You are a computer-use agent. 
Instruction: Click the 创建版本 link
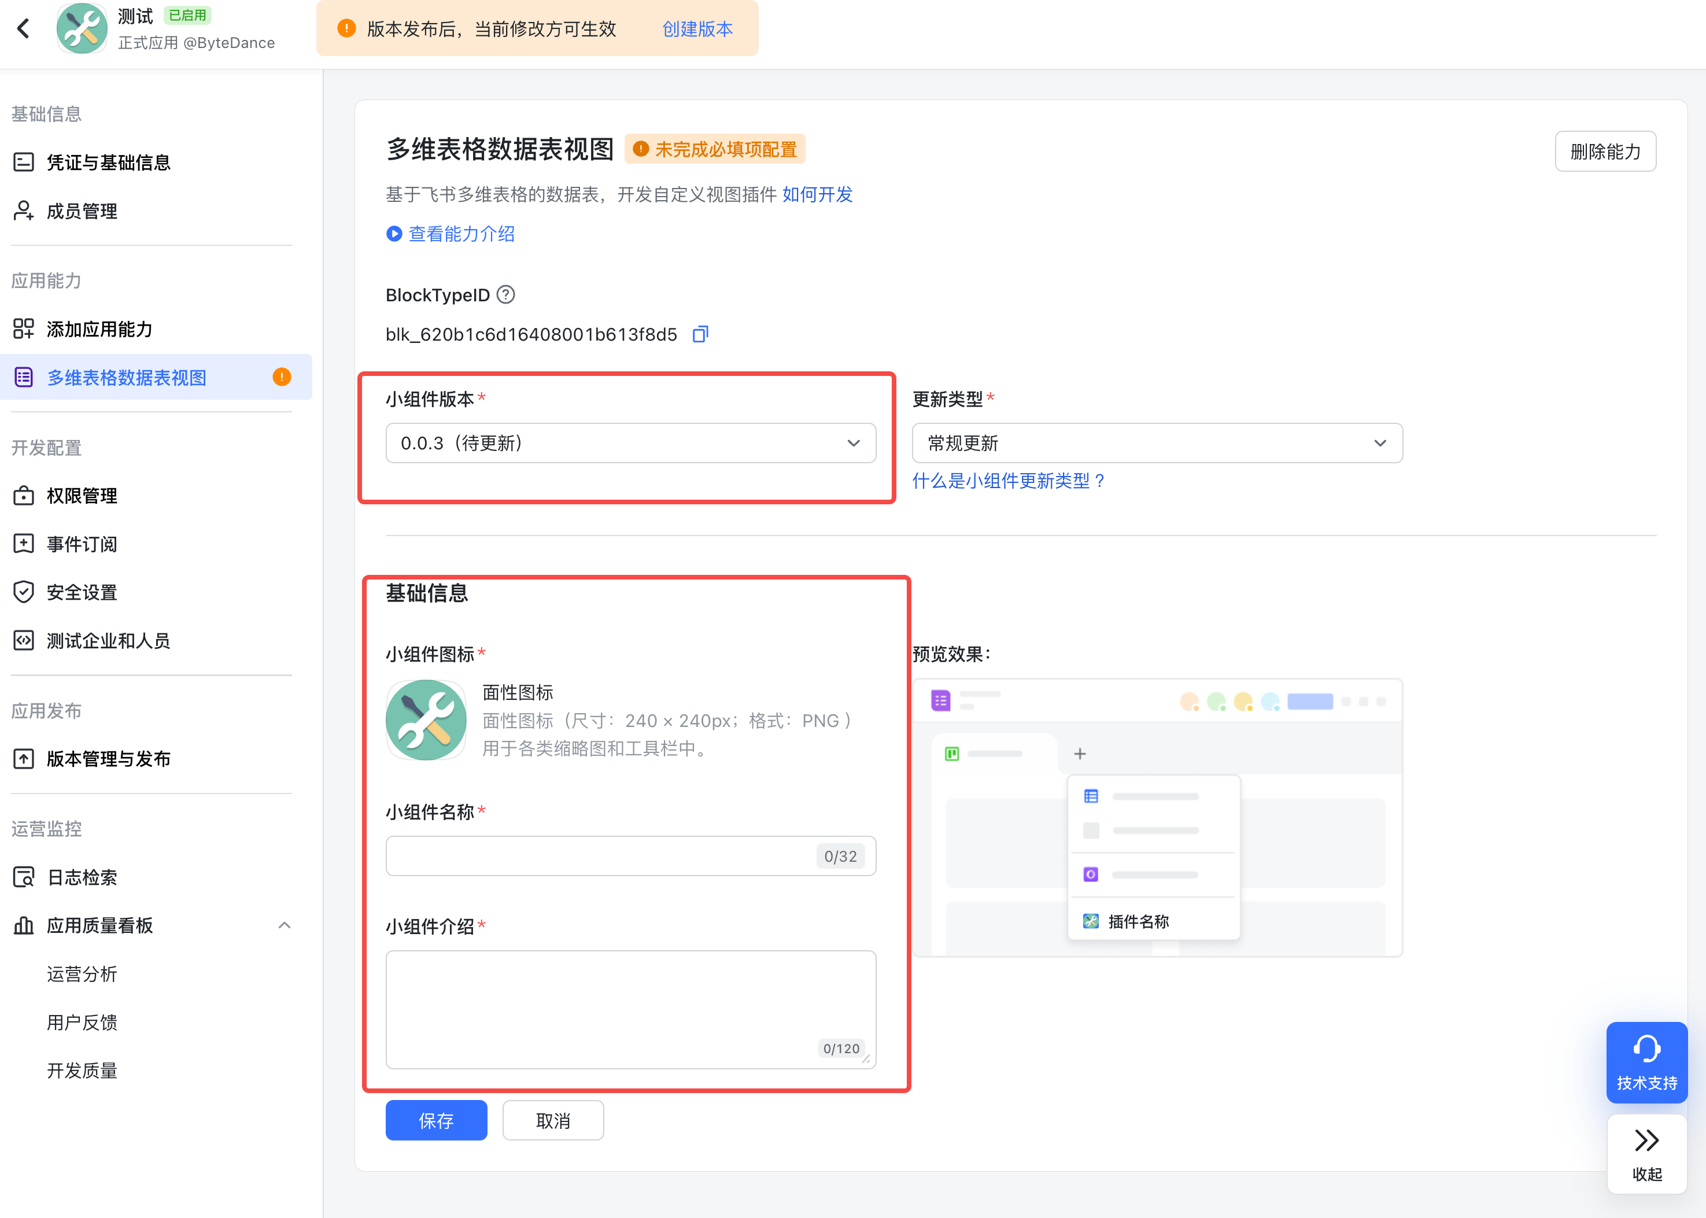pyautogui.click(x=697, y=29)
